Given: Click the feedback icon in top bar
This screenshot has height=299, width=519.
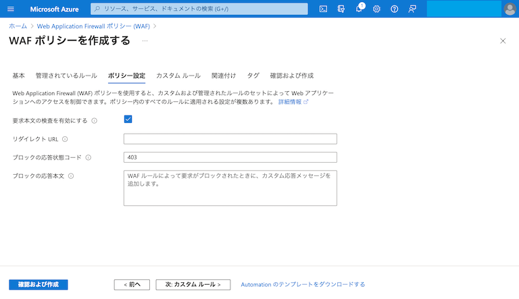Looking at the screenshot, I should (412, 9).
